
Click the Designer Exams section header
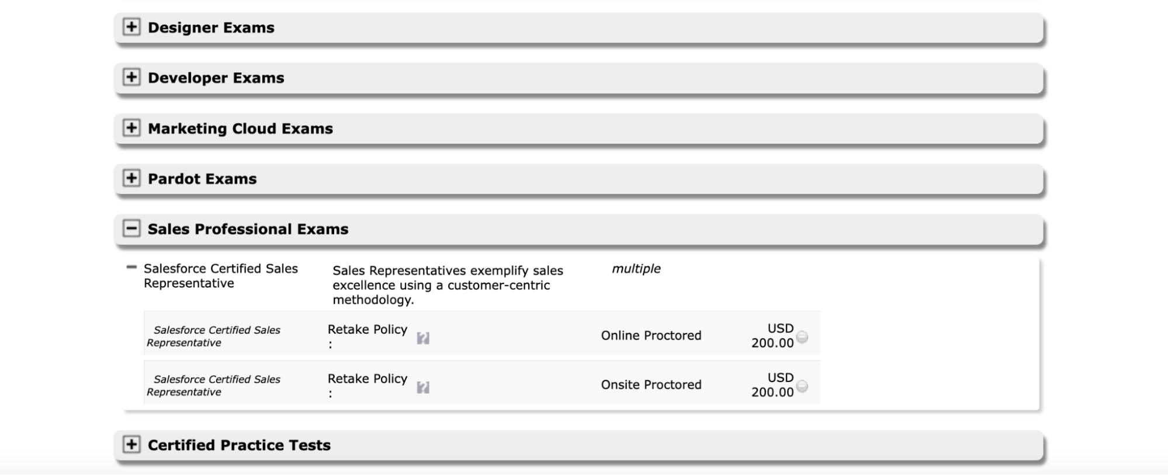tap(578, 27)
